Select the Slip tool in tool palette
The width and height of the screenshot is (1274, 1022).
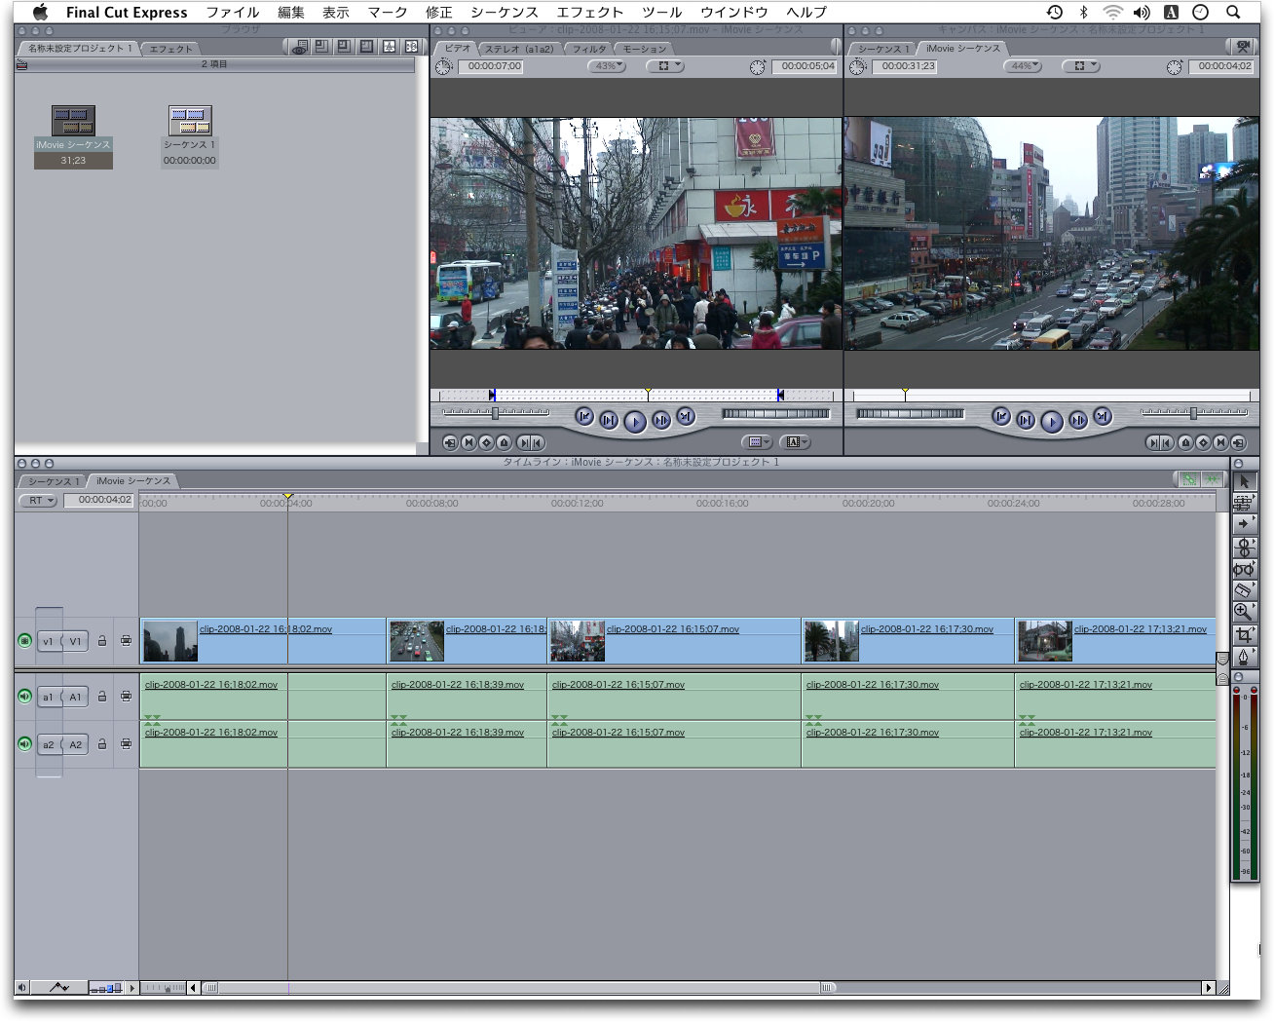click(1243, 569)
